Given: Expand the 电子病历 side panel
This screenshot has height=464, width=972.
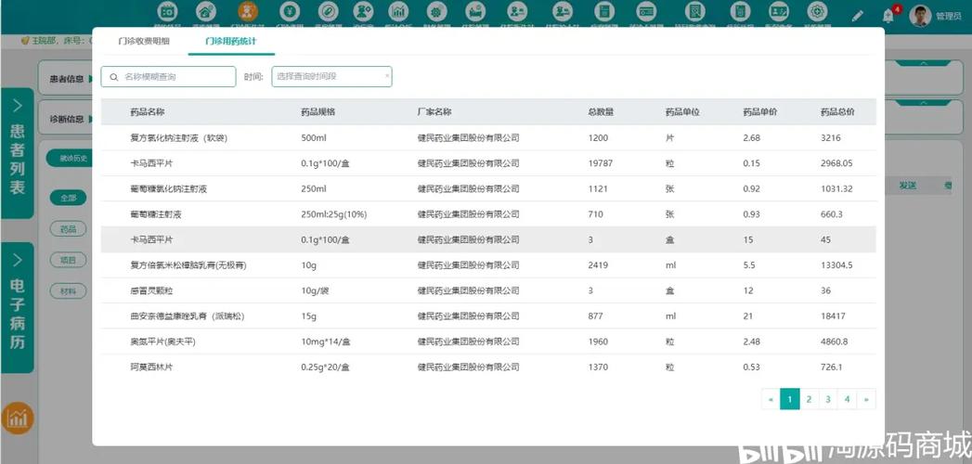Looking at the screenshot, I should pyautogui.click(x=17, y=306).
